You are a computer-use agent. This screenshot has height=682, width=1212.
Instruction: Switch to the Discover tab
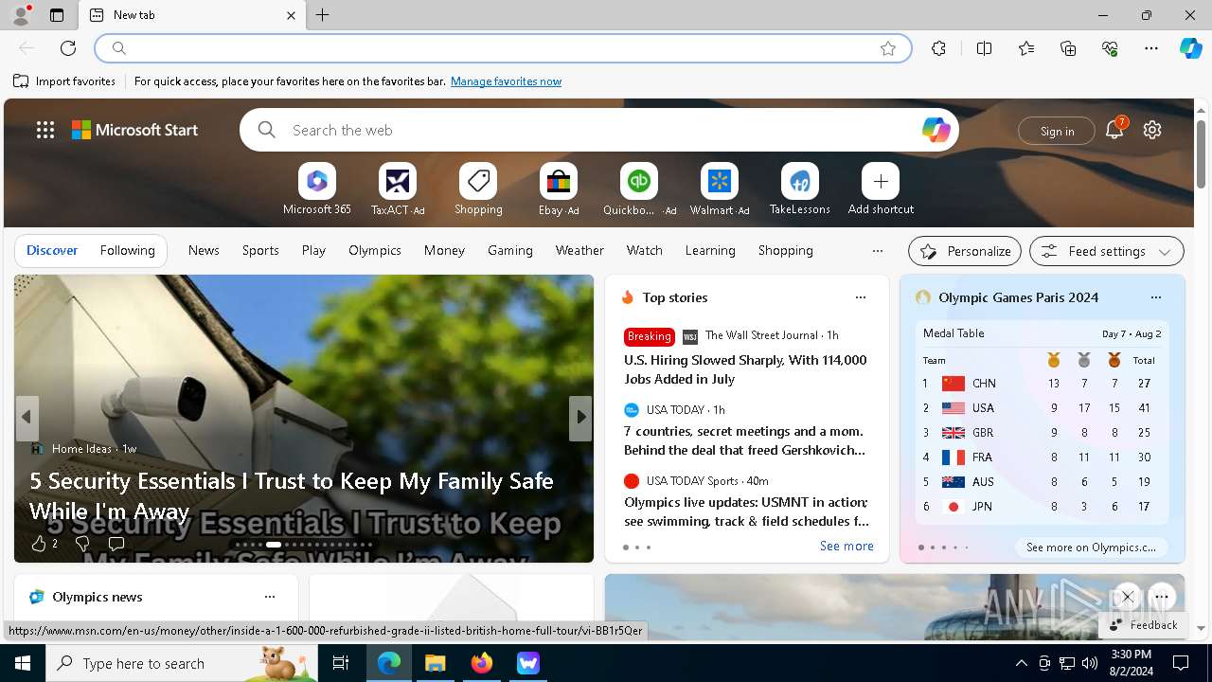pos(52,250)
